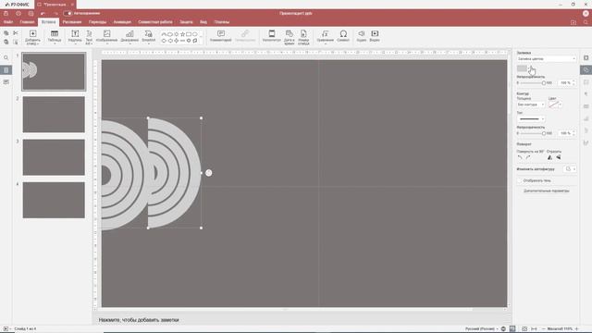Click the rotation handle of selected shape
Screen dimensions: 592x333
209,173
